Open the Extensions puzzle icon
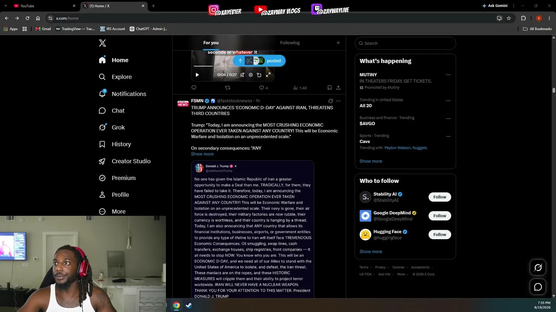This screenshot has width=556, height=312. coord(523,18)
